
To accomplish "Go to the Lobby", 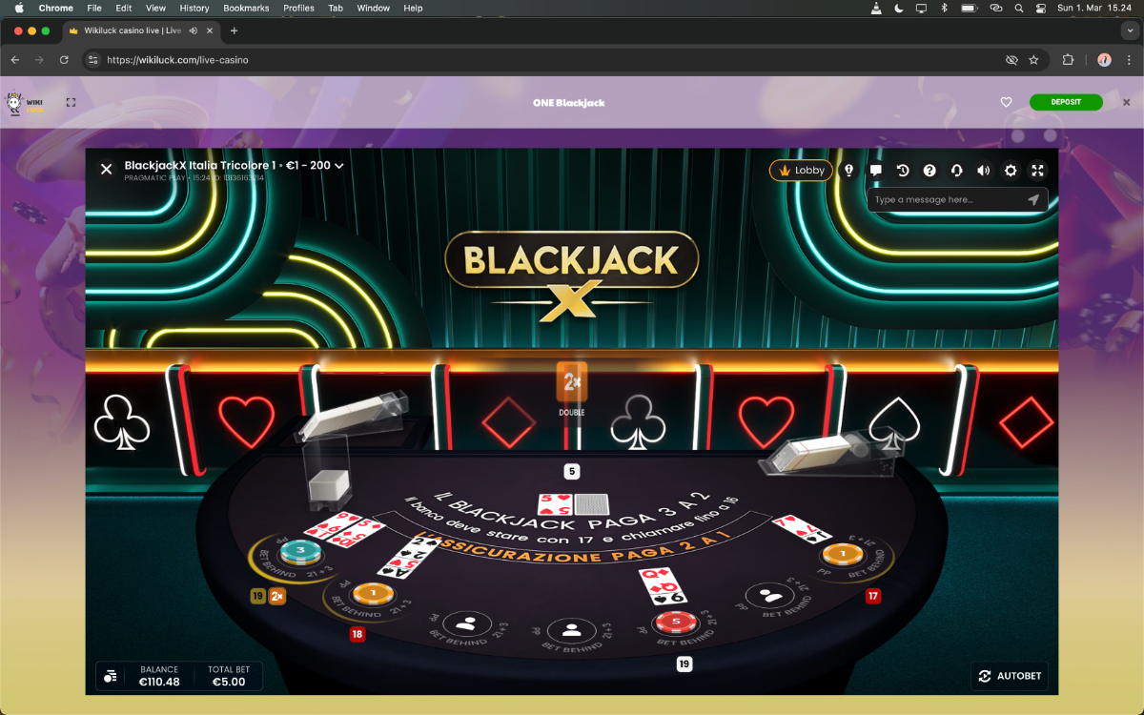I will pos(801,171).
